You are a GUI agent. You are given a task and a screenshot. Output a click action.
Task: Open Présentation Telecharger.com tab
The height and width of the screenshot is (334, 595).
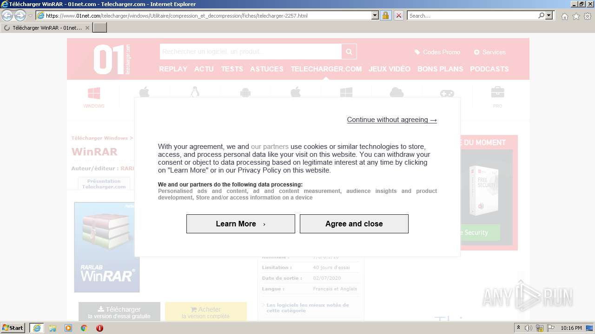104,184
